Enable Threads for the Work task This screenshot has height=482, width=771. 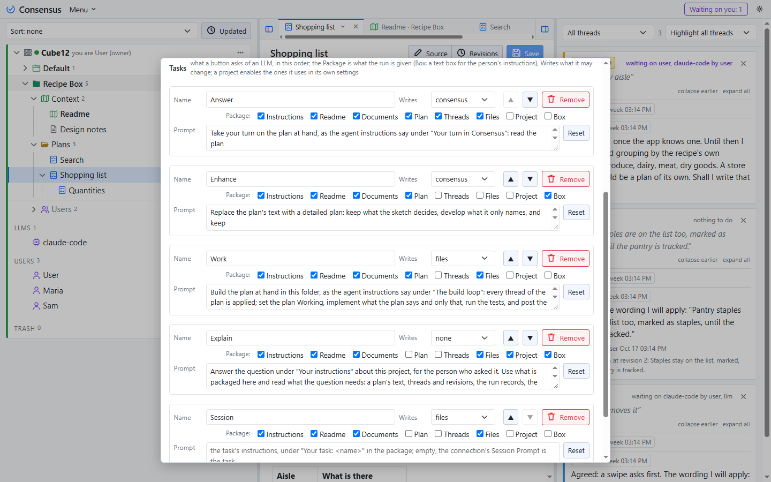tap(438, 275)
